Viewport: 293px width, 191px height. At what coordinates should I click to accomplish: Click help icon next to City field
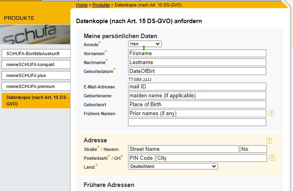click(272, 158)
